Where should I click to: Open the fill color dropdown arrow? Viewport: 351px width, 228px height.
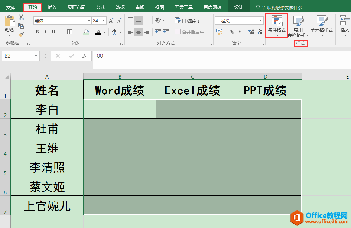tap(92, 32)
